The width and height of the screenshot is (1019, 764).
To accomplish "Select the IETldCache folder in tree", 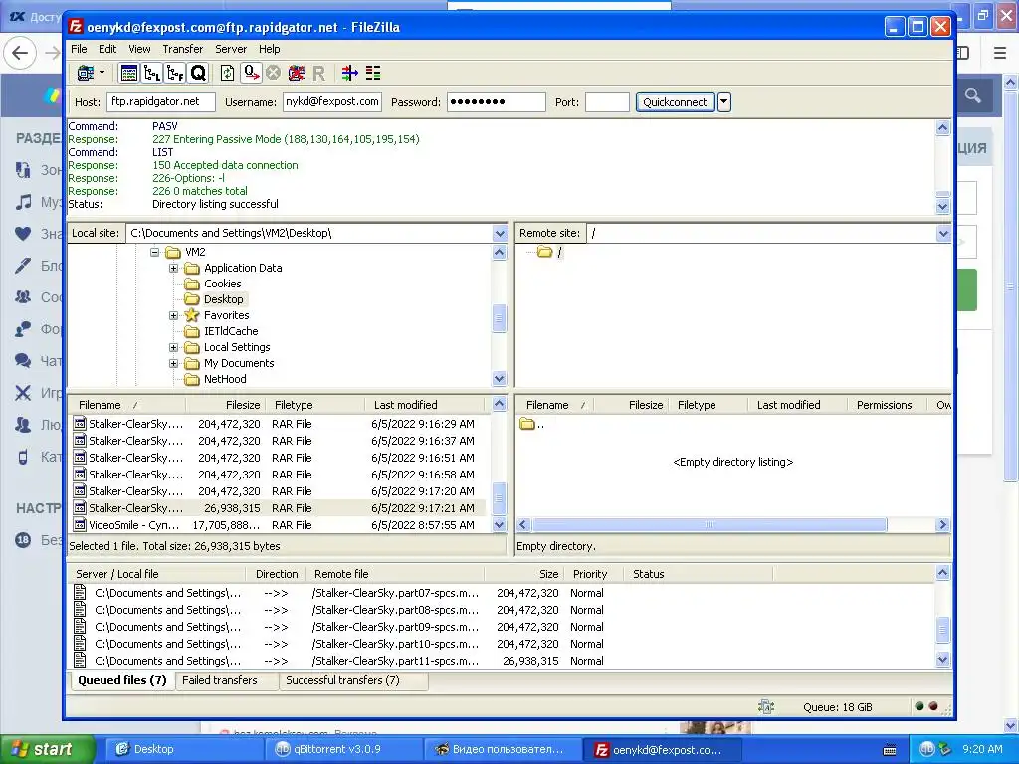I will point(231,331).
